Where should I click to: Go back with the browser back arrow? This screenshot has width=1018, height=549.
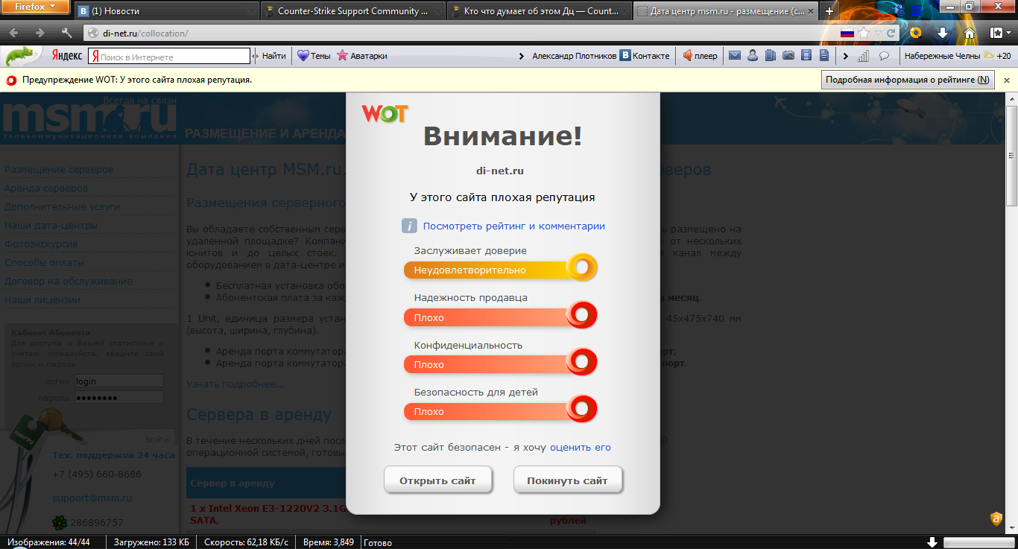(14, 34)
